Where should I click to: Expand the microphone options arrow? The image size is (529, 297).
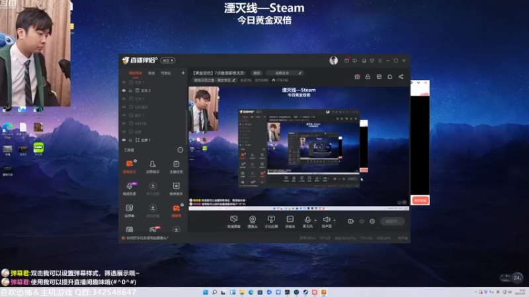click(x=315, y=220)
